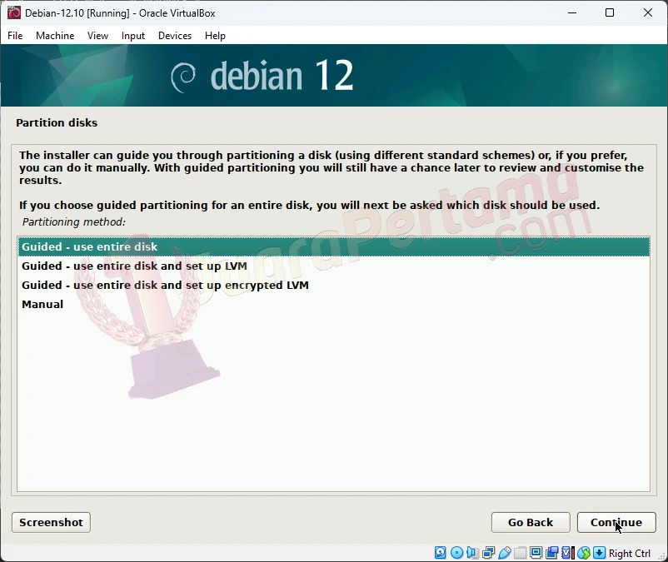
Task: Open the View menu
Action: coord(97,35)
